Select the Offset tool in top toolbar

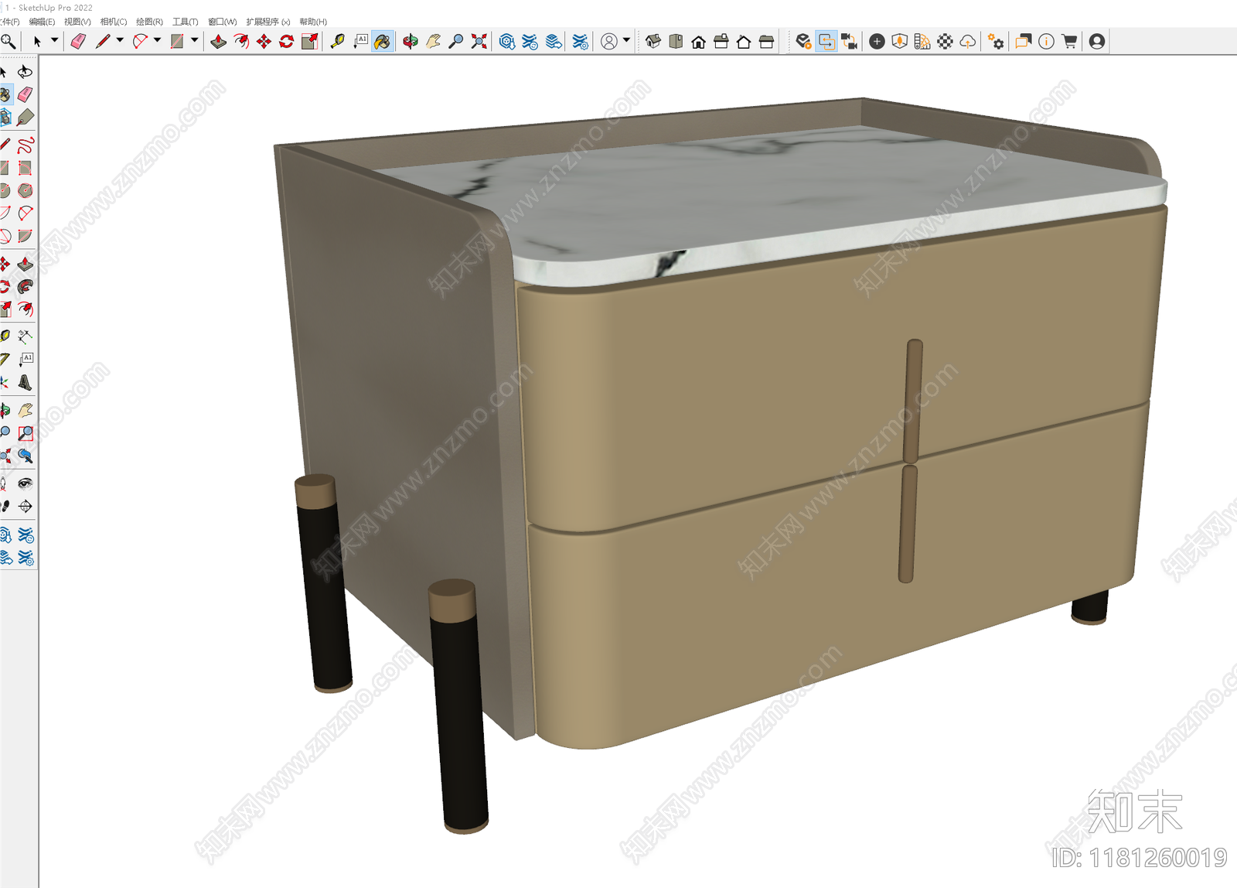(x=241, y=42)
